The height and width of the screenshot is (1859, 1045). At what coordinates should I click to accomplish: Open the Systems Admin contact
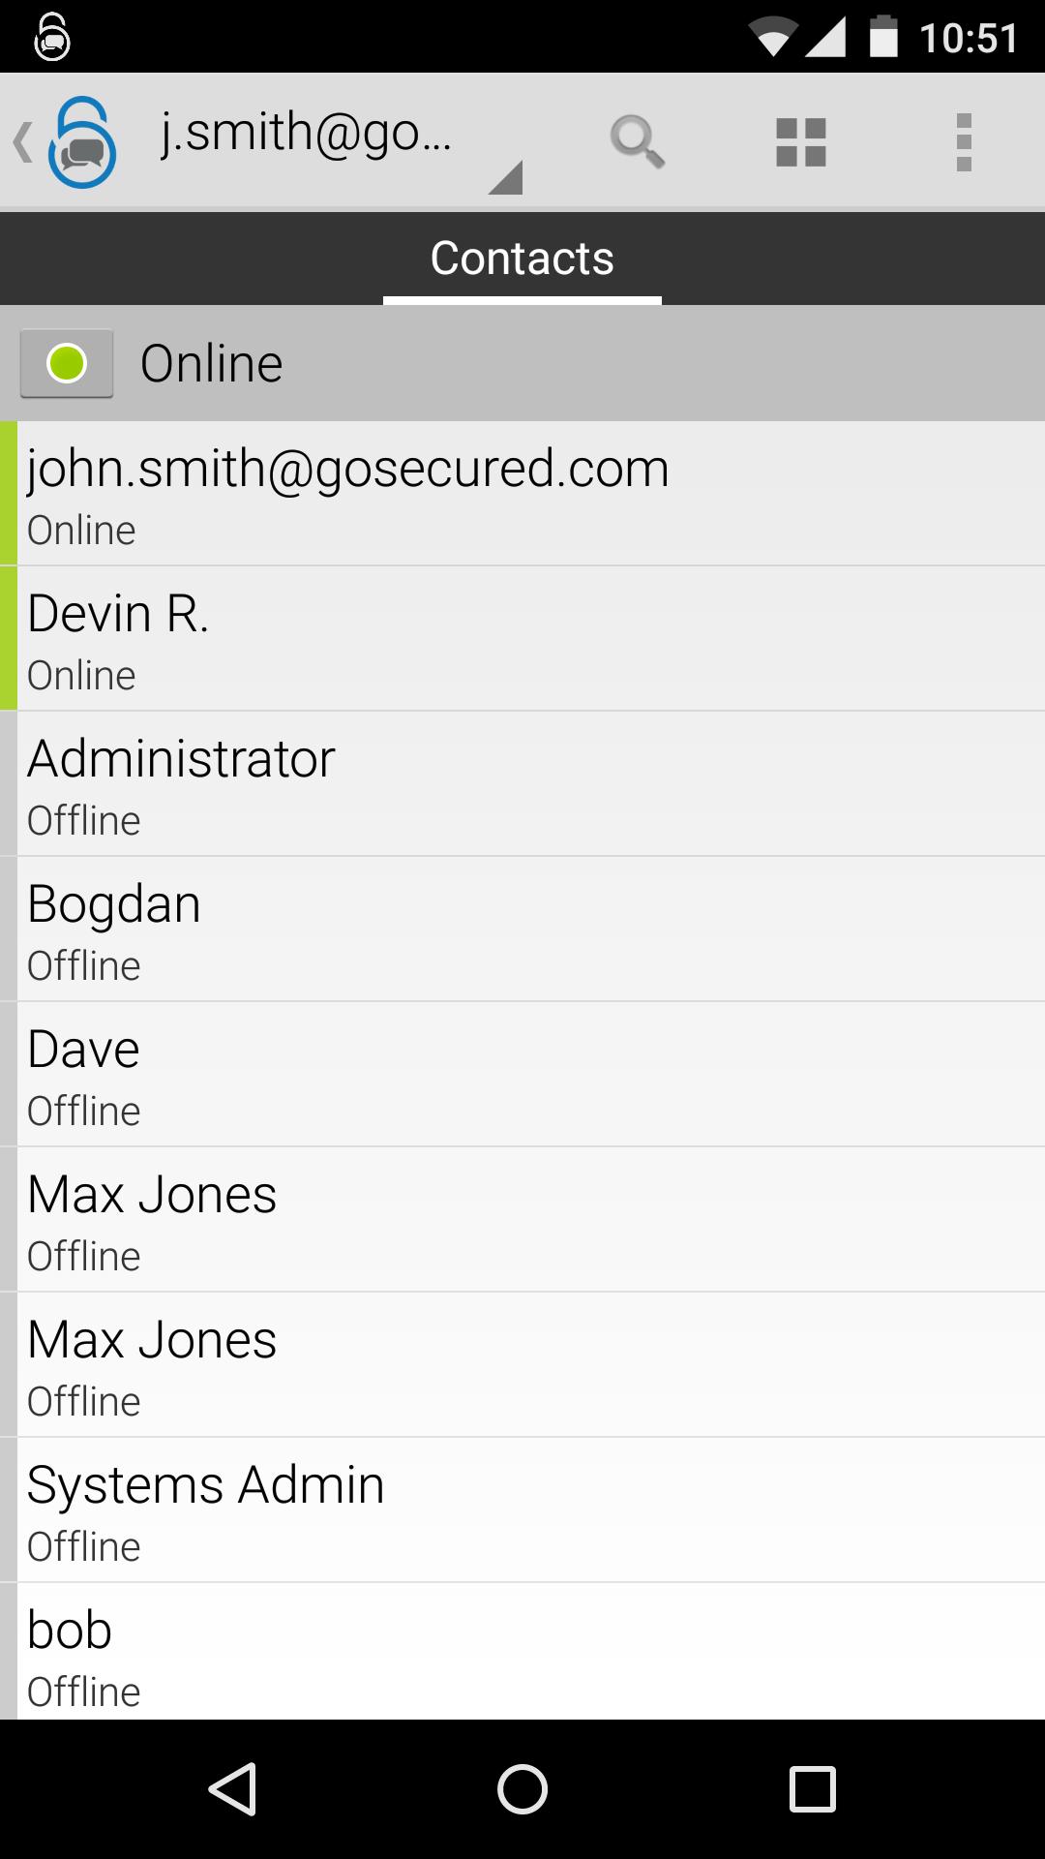tap(522, 1509)
